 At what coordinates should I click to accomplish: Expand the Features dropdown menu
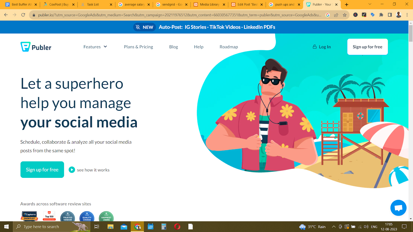click(95, 47)
